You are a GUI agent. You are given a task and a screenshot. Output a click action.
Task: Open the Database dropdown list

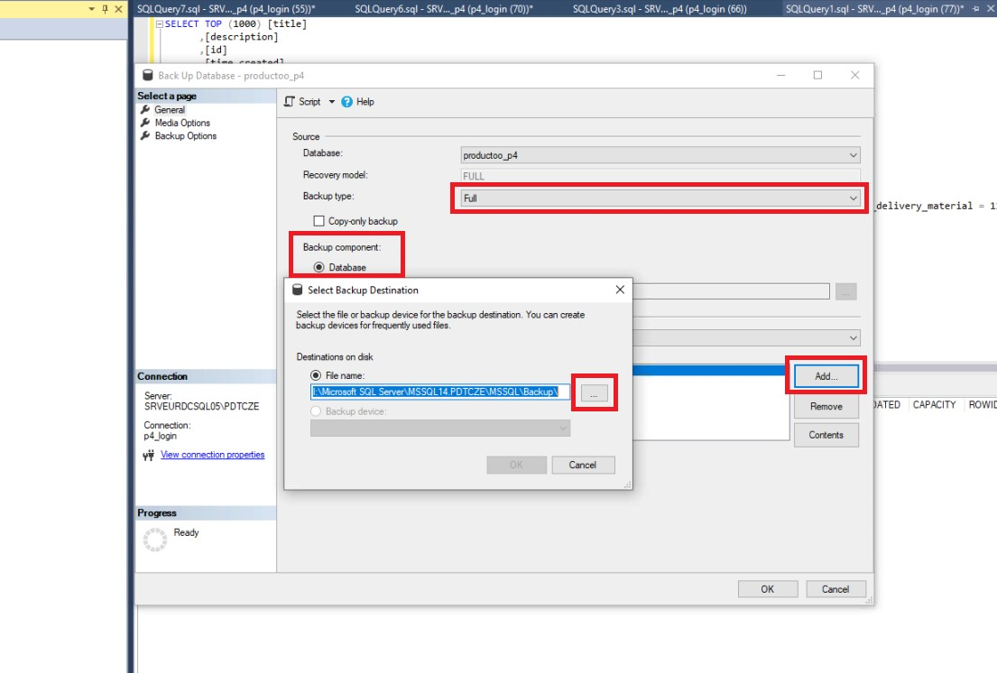[853, 155]
